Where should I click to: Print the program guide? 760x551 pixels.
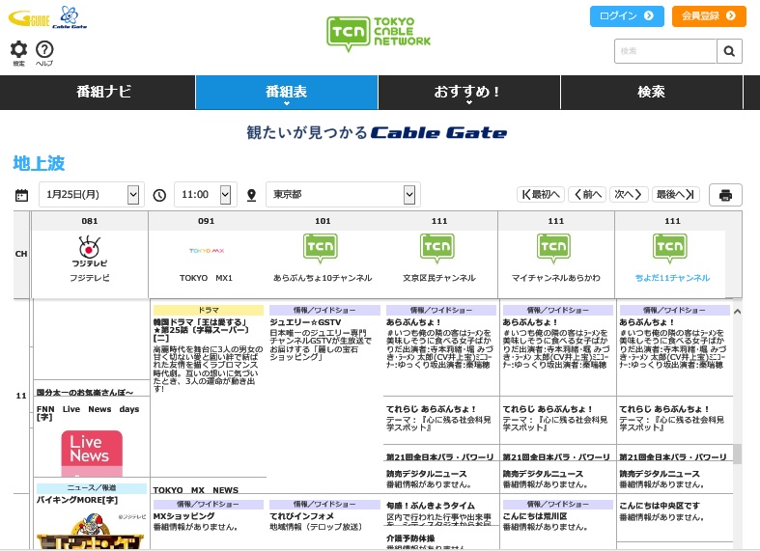pyautogui.click(x=725, y=195)
